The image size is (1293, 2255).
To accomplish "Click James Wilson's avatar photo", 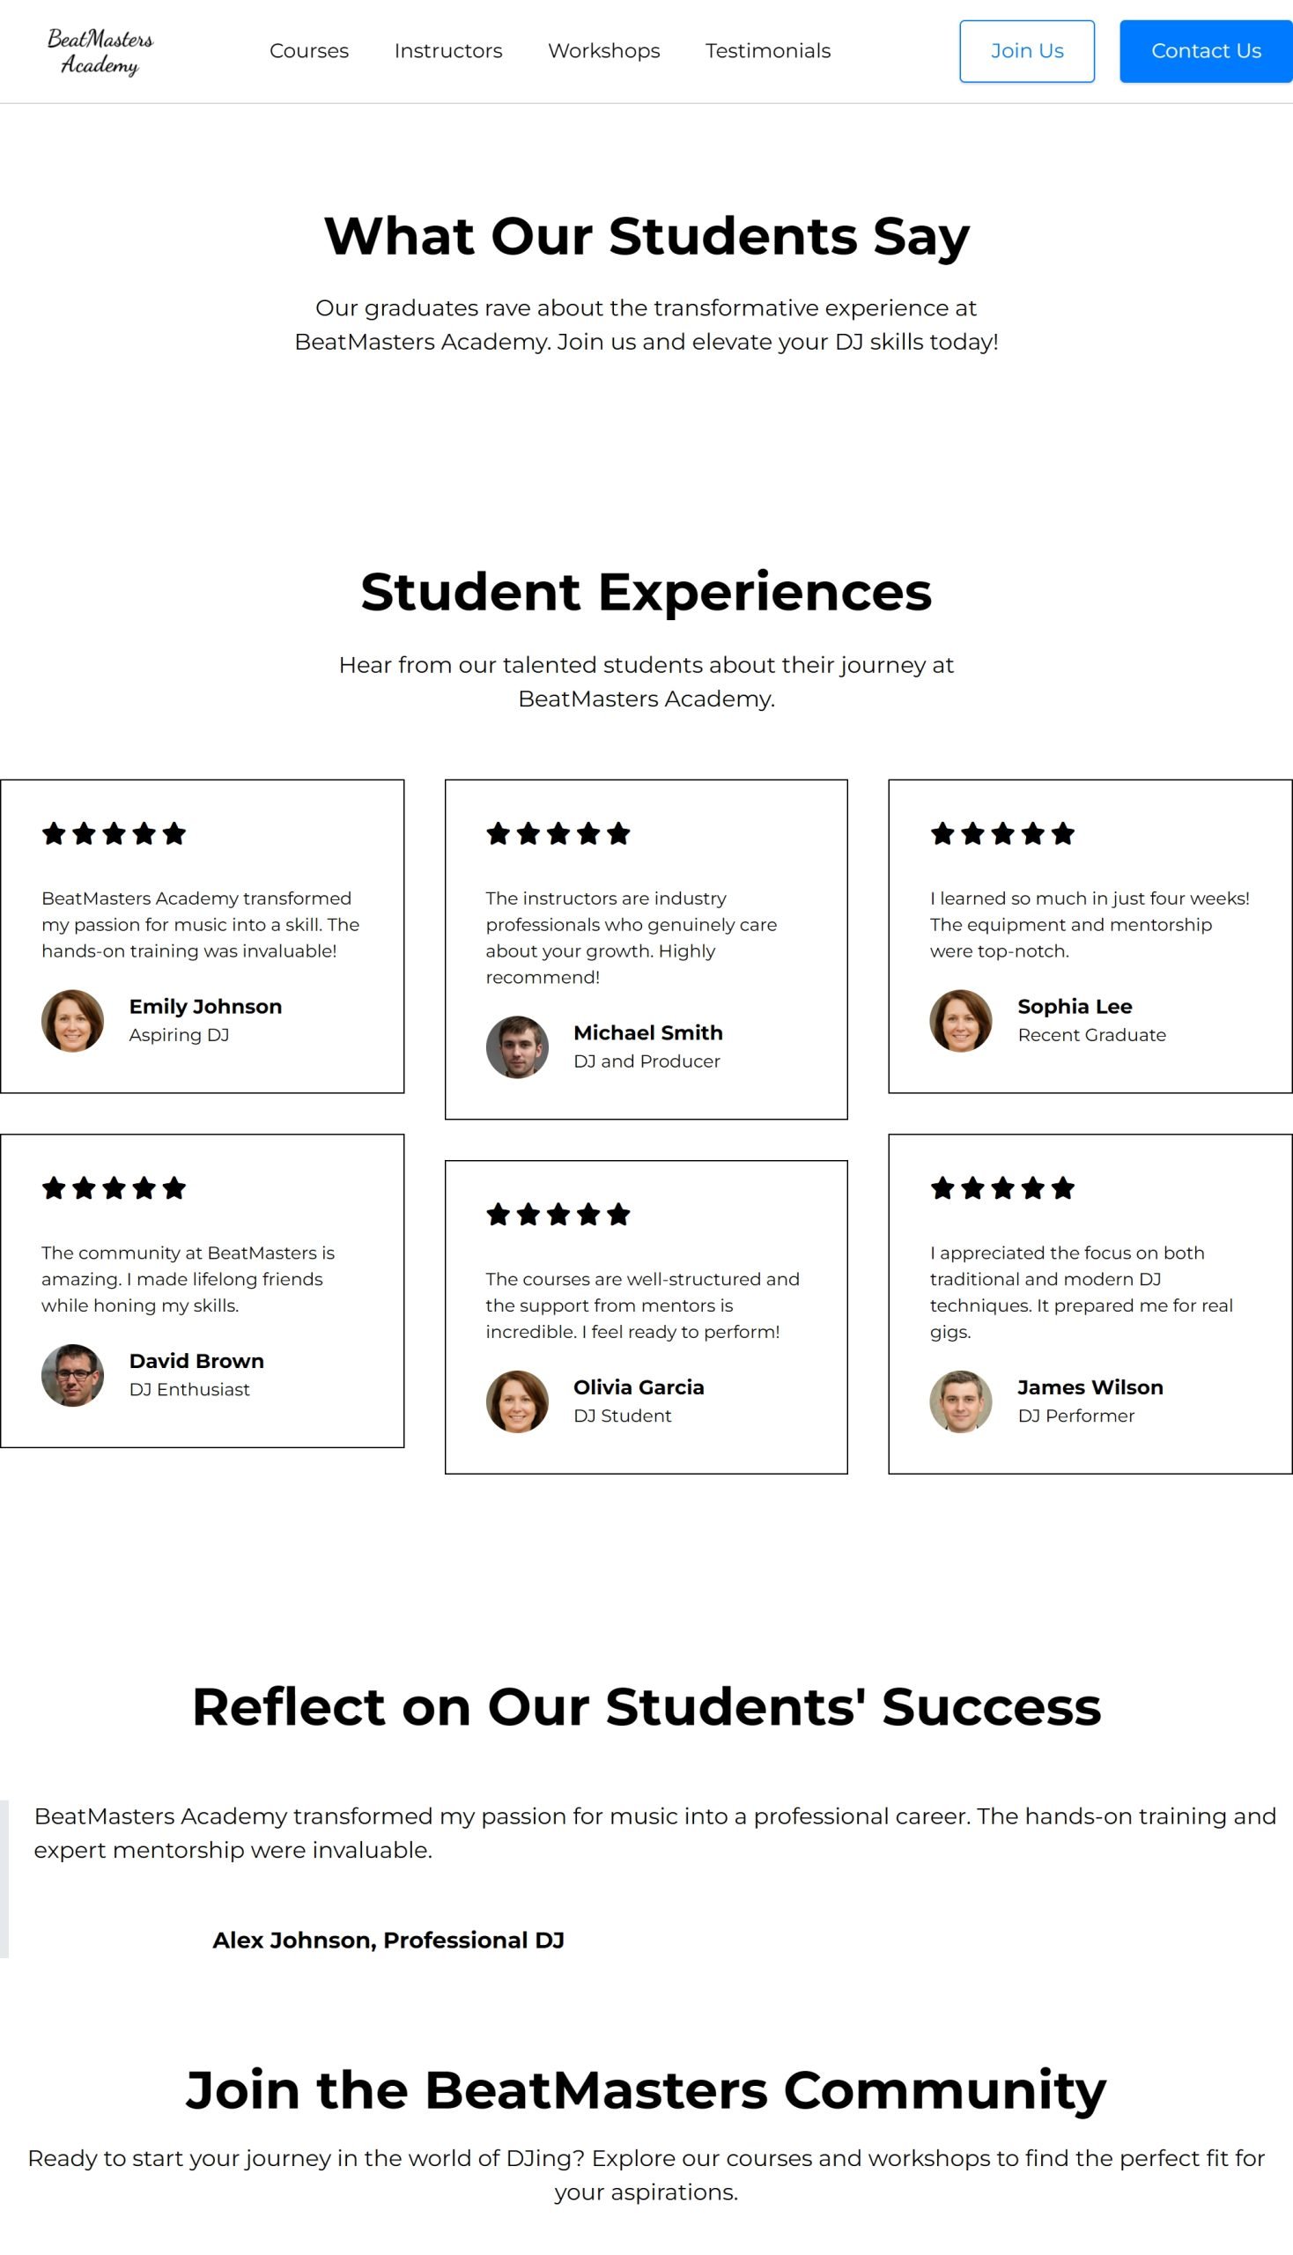I will (x=961, y=1401).
